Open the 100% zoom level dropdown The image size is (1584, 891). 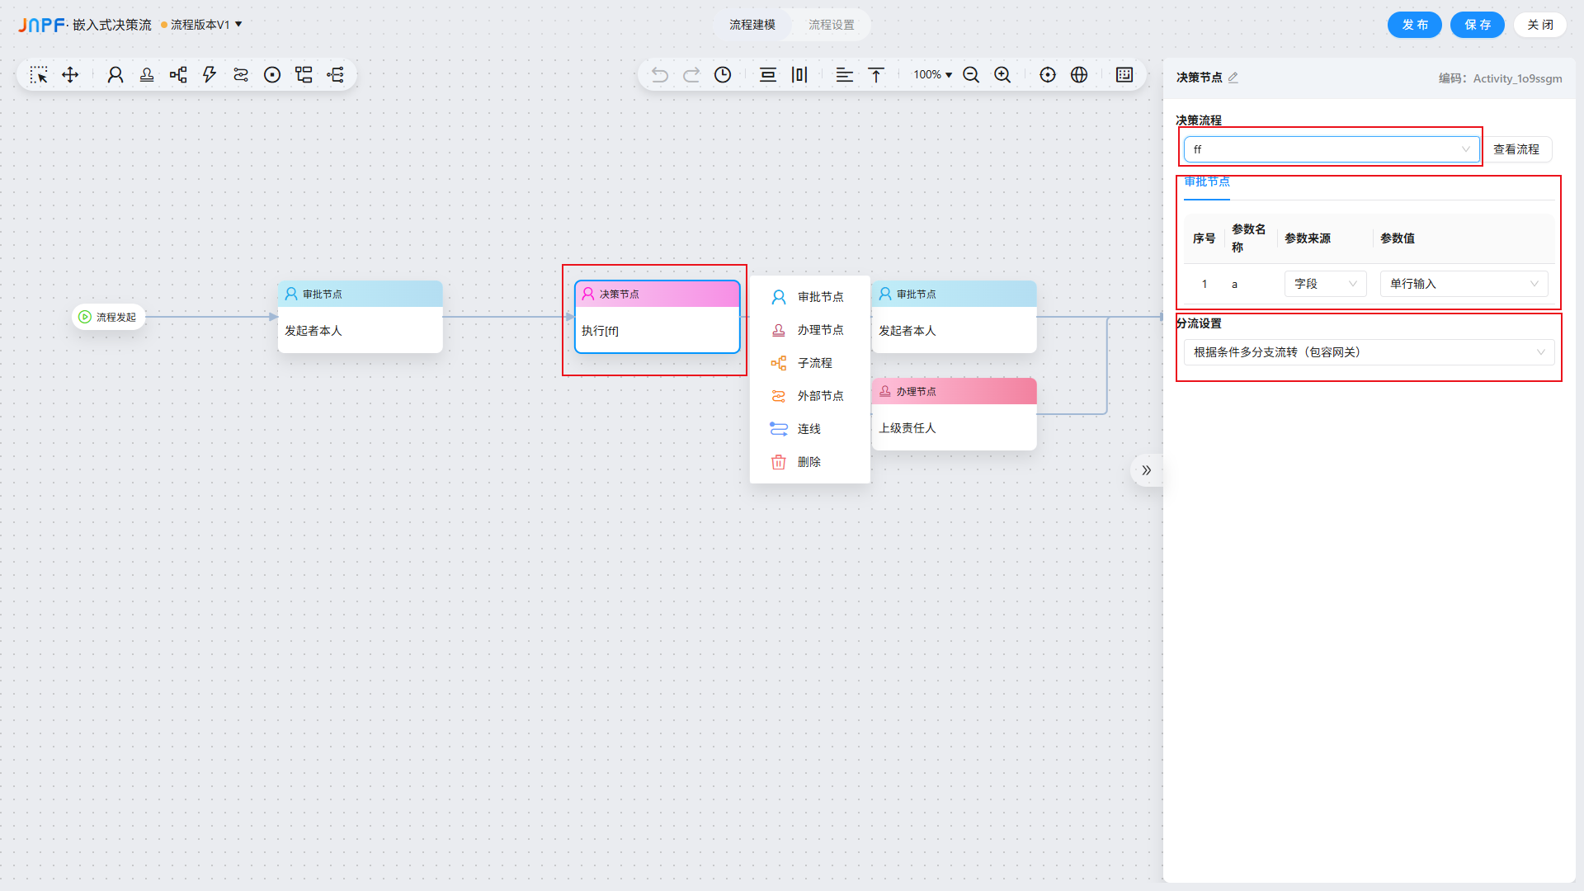point(932,75)
